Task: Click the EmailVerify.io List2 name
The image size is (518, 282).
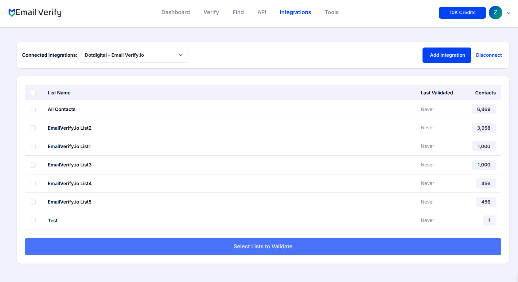Action: pos(70,128)
